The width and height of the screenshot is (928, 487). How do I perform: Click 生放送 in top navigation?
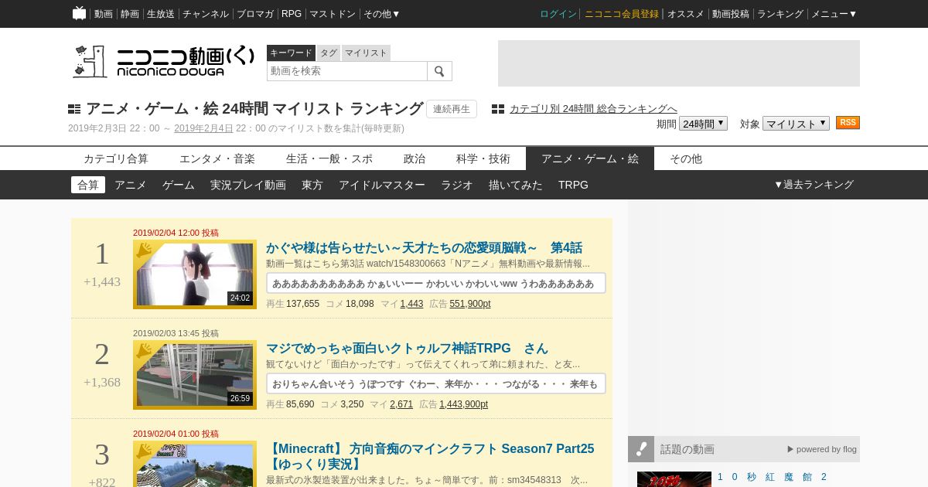click(161, 14)
